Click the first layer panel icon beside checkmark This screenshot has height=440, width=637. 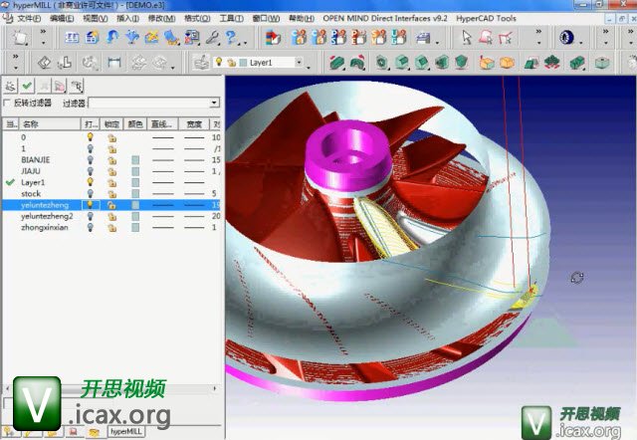(x=10, y=86)
